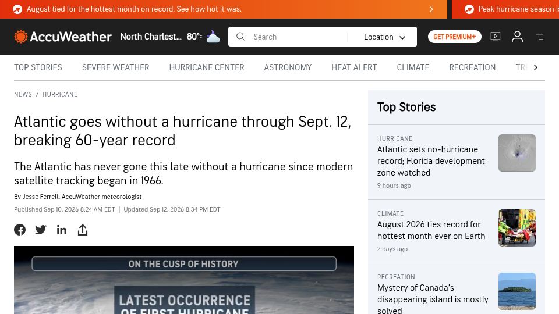Click the article headline about Atlantic hurricane record
This screenshot has width=559, height=314.
182,131
